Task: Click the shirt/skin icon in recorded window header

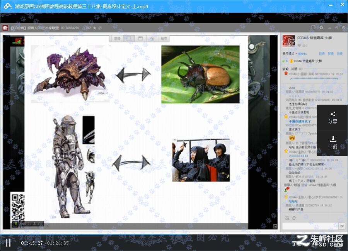Action: pos(321,27)
